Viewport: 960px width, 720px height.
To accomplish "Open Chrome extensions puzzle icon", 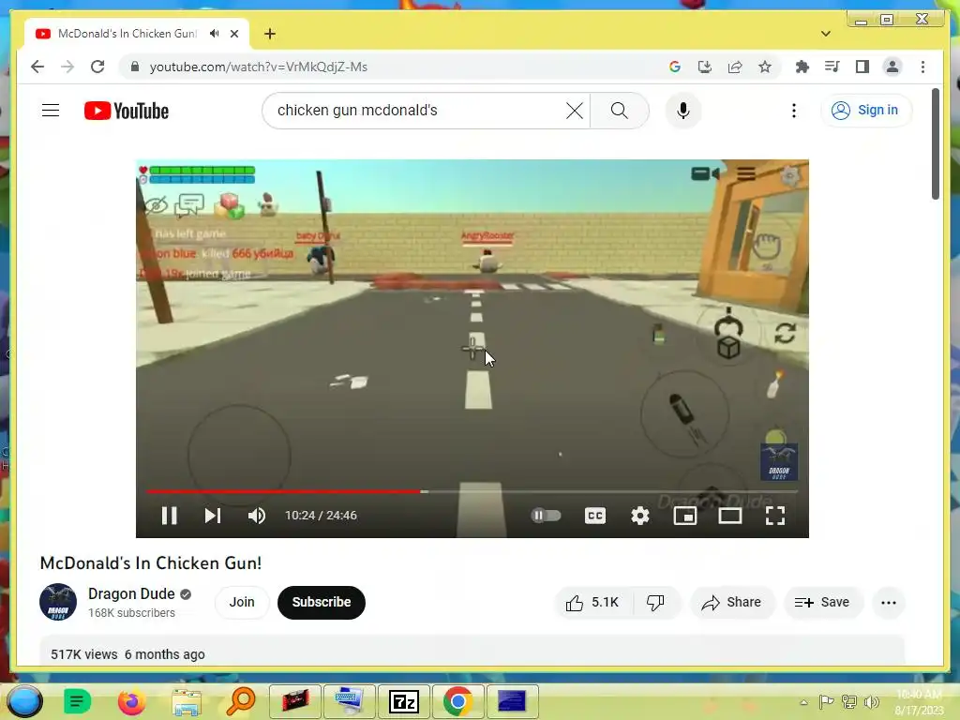I will (x=802, y=67).
